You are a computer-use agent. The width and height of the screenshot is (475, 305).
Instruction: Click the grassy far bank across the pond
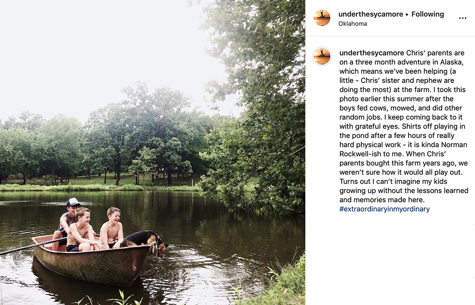99,187
